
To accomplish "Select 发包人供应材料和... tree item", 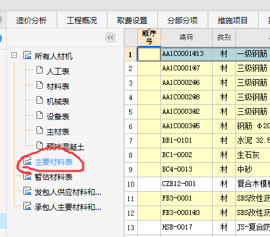I will pyautogui.click(x=68, y=192).
